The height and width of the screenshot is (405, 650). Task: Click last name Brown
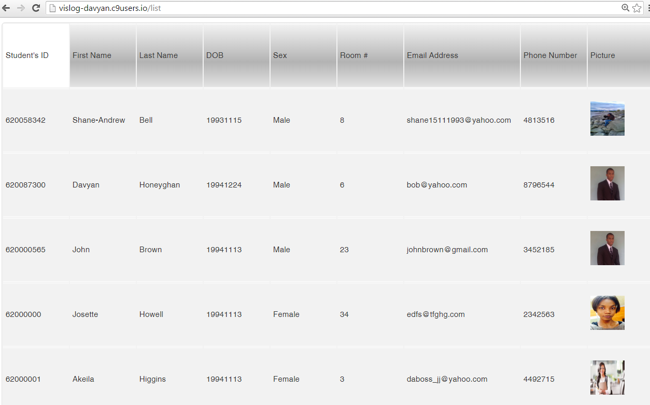coord(151,250)
